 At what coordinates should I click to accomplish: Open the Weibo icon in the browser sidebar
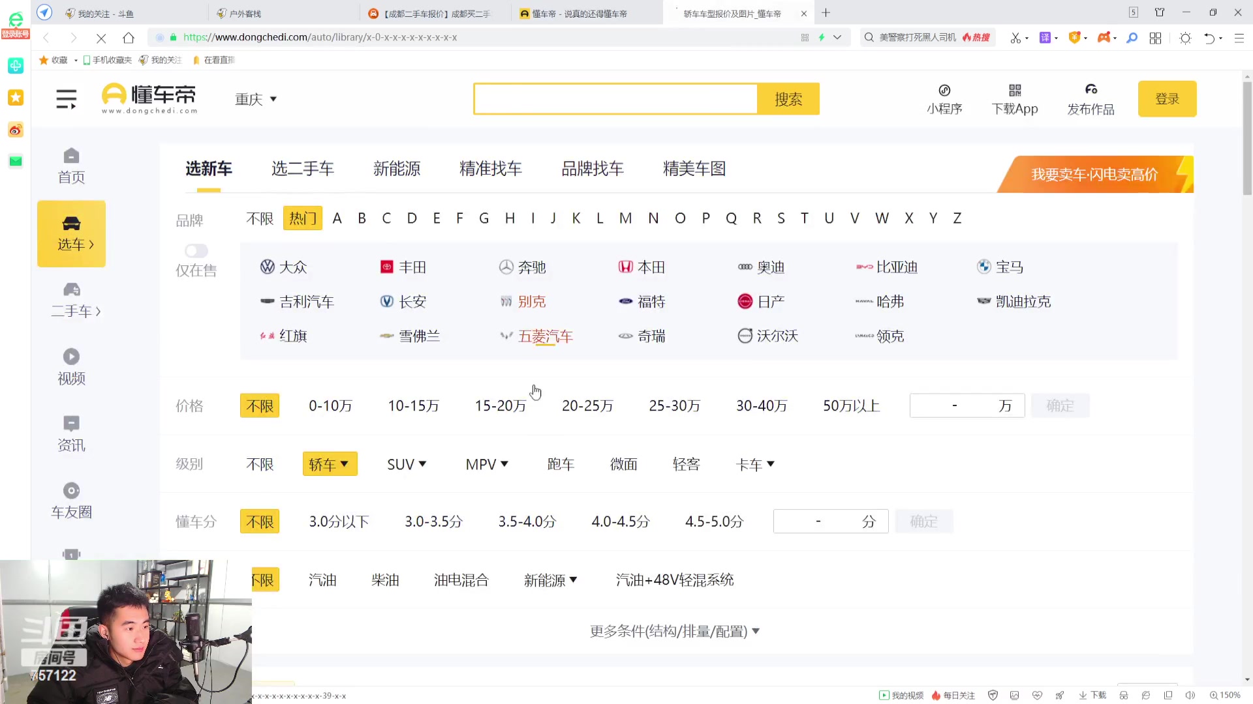pyautogui.click(x=16, y=130)
